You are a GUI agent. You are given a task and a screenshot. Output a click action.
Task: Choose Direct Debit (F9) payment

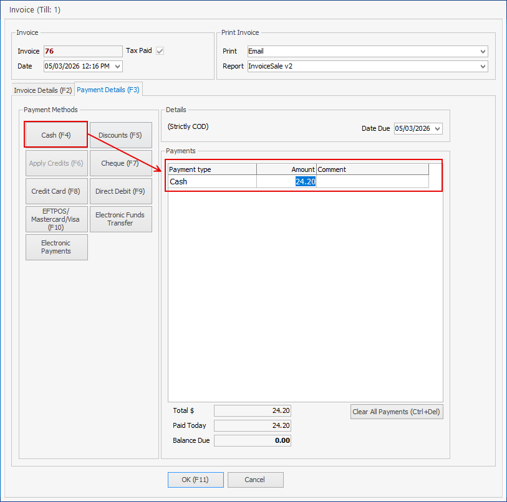pyautogui.click(x=120, y=191)
